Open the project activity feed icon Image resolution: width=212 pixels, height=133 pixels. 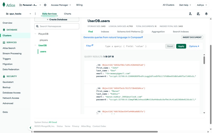[x=198, y=14]
